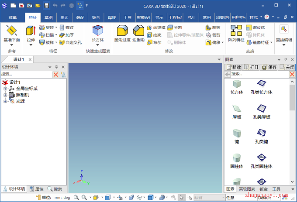The image size is (297, 202).
Task: Choose the 旋转 revolve feature
Action: pos(47,27)
